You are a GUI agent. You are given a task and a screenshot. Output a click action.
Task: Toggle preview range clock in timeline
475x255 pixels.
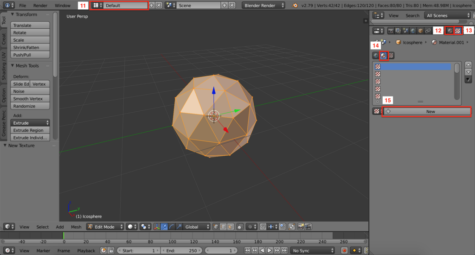pyautogui.click(x=103, y=250)
